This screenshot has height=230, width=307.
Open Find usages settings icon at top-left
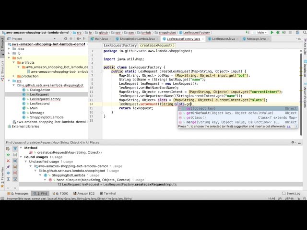click(x=8, y=149)
